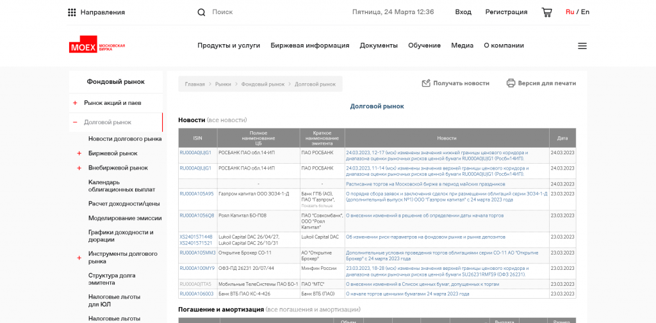The image size is (656, 323).
Task: Open ISIN RU000A1056Q8 link
Action: (197, 216)
